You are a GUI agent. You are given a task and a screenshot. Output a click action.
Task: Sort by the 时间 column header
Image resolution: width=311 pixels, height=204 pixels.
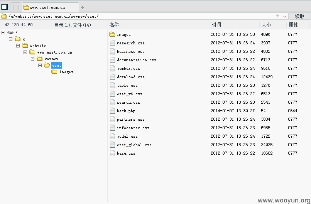pos(216,25)
